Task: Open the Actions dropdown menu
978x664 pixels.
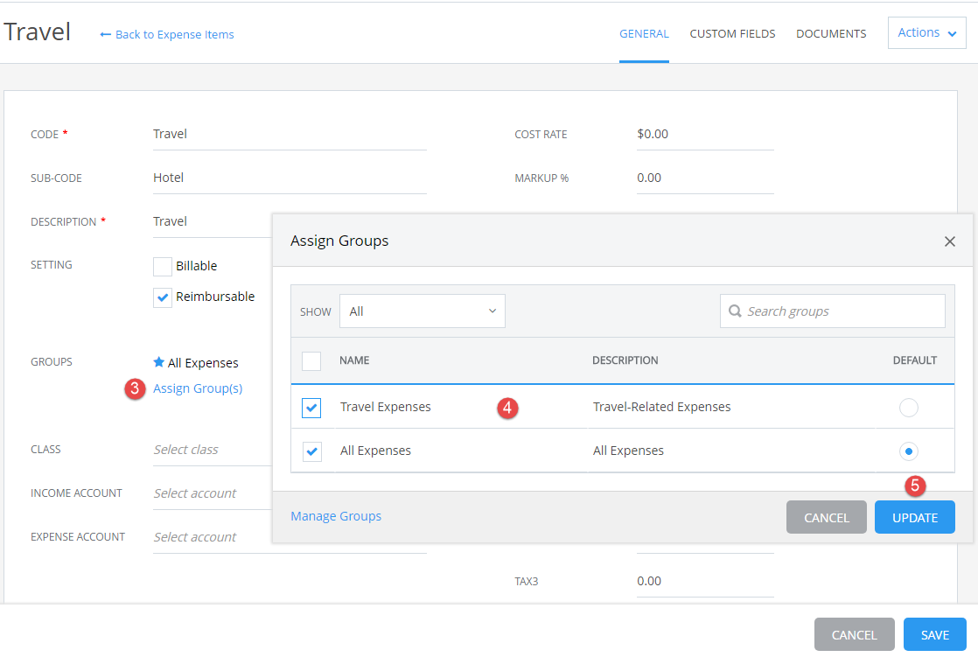Action: click(927, 32)
